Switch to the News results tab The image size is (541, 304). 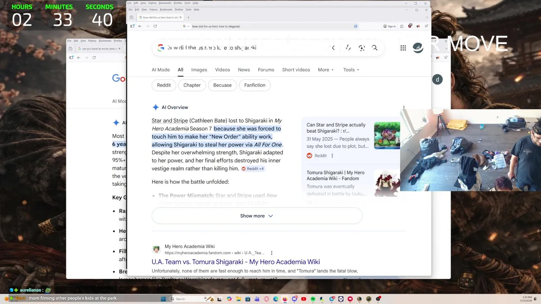coord(244,70)
